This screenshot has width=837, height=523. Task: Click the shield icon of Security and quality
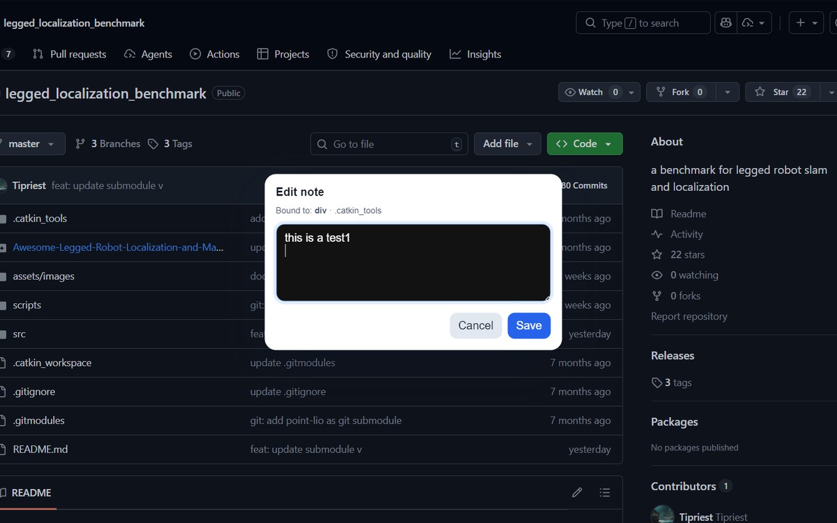tap(332, 54)
